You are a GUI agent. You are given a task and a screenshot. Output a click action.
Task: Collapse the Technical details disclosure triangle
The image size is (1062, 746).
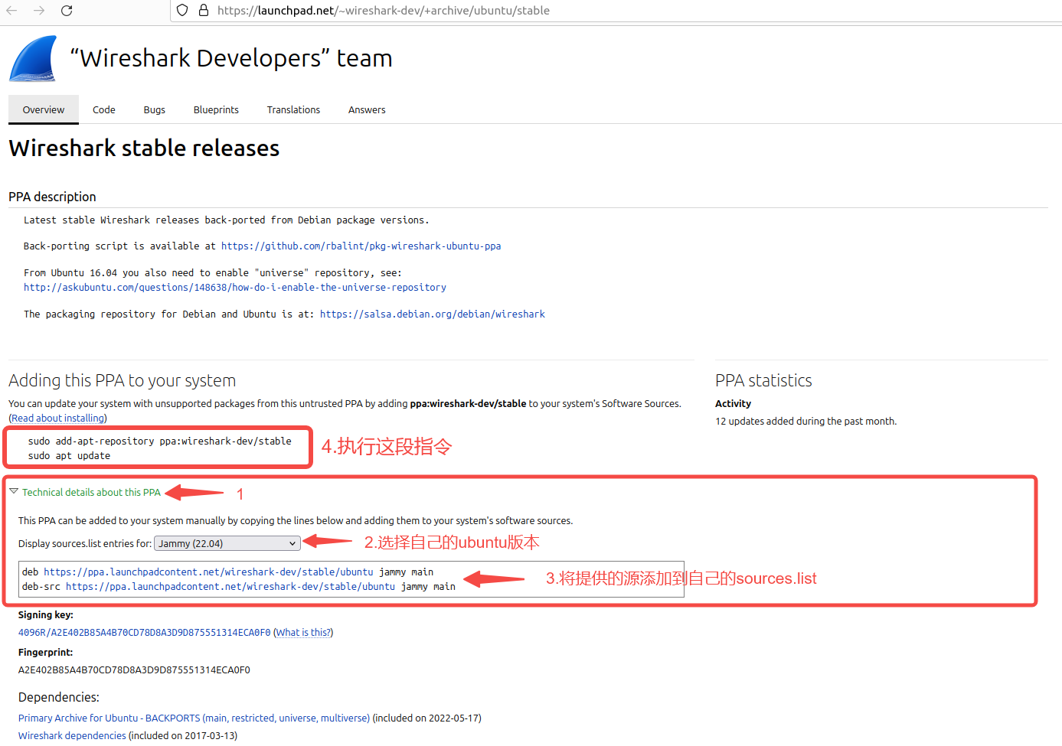point(14,491)
